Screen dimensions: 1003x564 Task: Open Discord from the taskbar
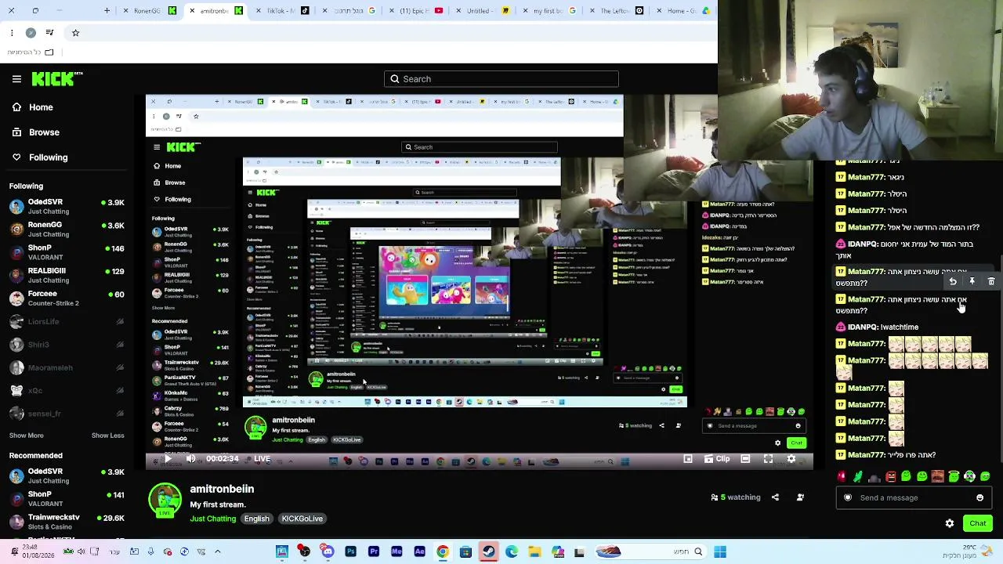(x=327, y=552)
